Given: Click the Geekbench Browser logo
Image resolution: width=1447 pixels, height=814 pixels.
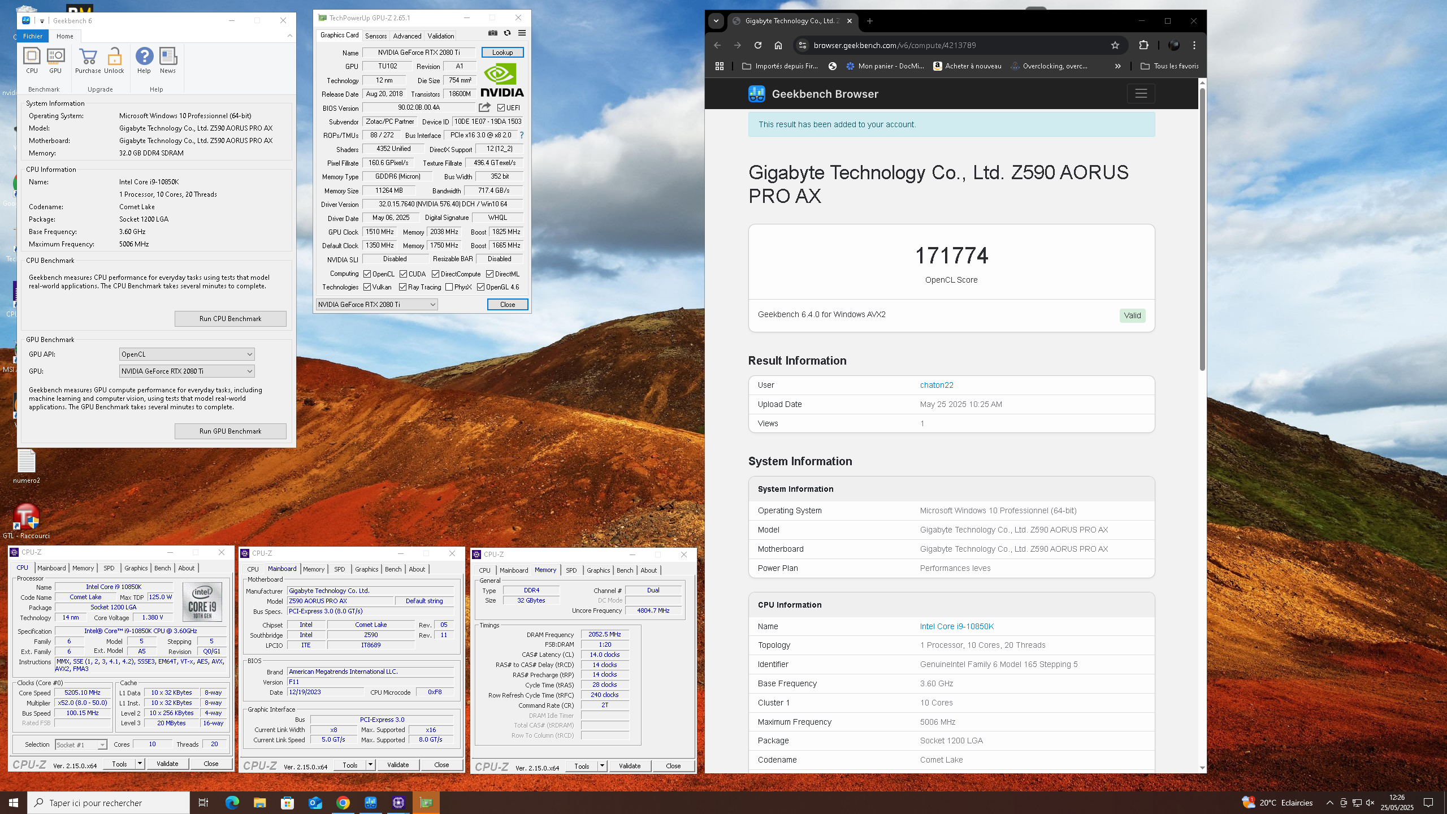Looking at the screenshot, I should (757, 94).
